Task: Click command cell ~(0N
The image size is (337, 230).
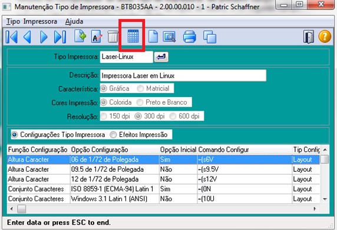Action: (x=245, y=189)
